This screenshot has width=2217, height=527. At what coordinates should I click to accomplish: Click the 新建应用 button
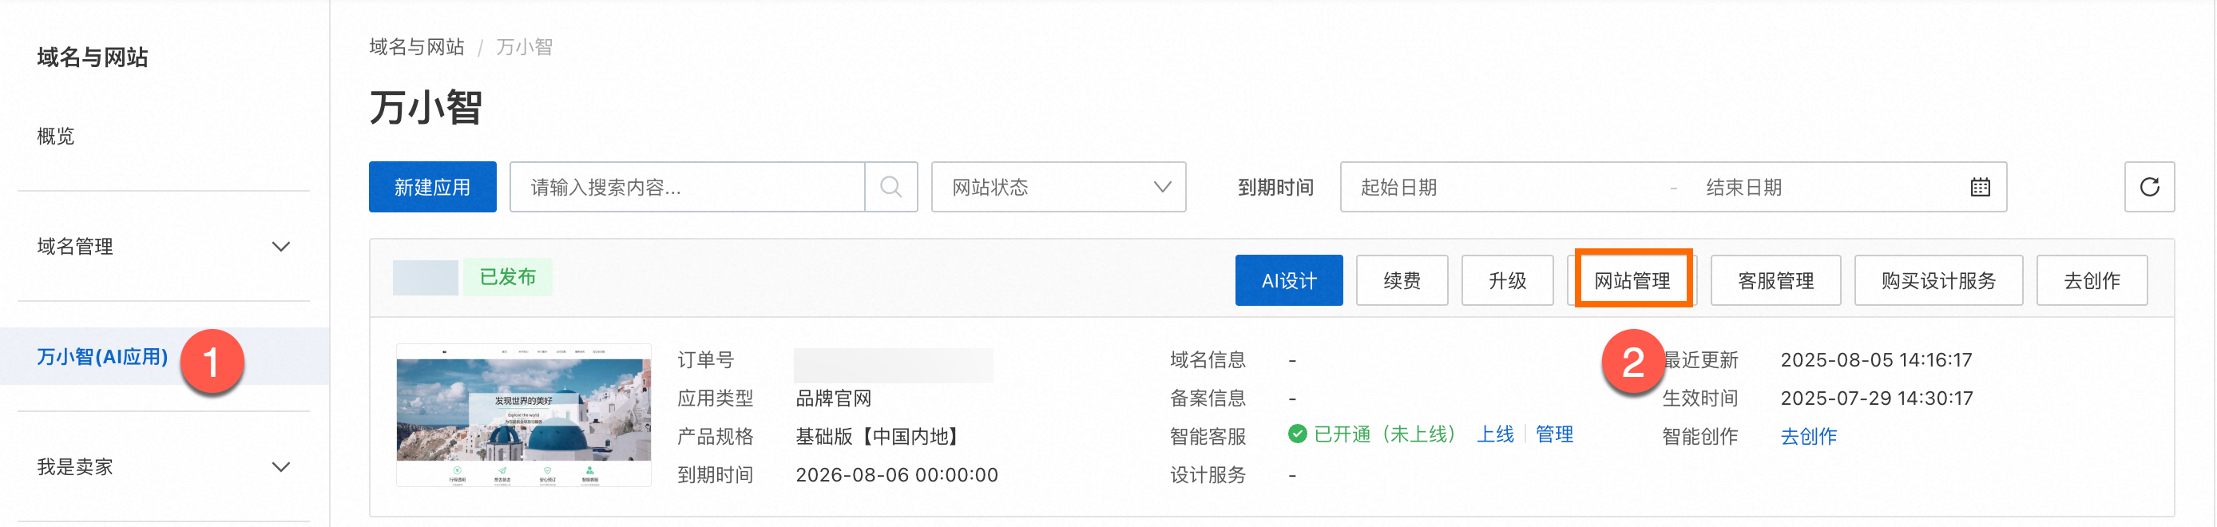click(x=432, y=187)
